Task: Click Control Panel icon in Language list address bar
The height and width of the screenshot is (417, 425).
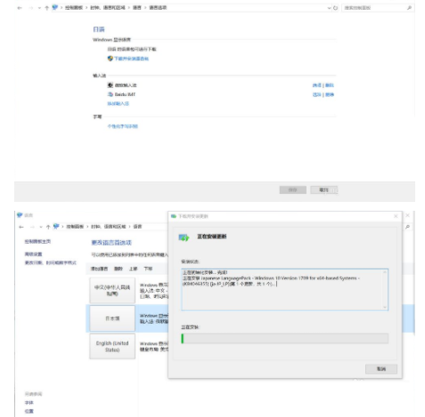Action: [56, 227]
